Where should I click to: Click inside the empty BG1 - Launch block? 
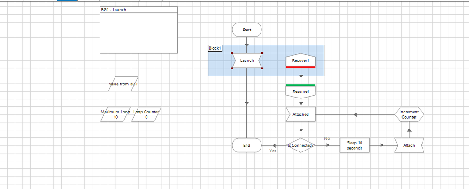pos(139,33)
